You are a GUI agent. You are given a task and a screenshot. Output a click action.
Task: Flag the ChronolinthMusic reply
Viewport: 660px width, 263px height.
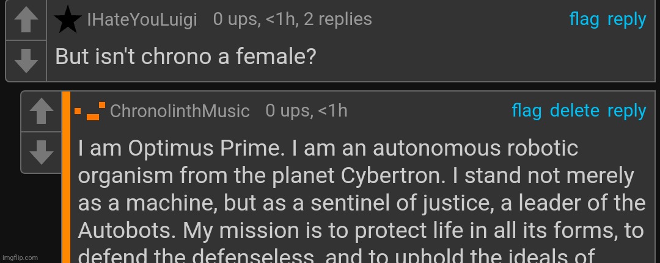click(527, 111)
